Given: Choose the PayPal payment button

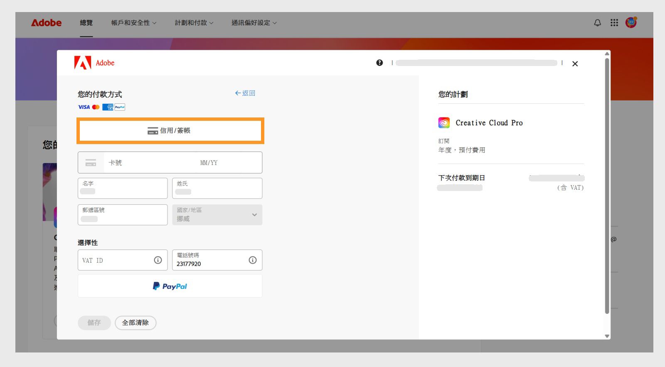Looking at the screenshot, I should coord(170,286).
